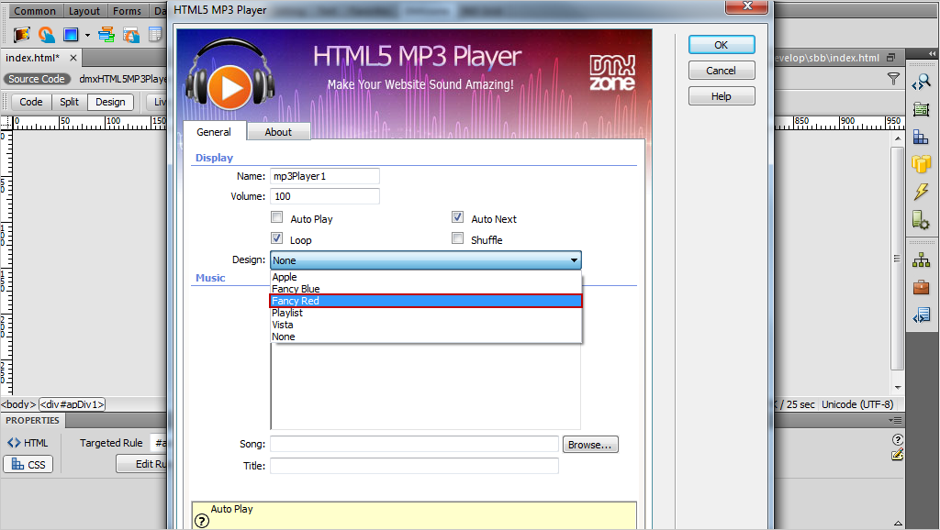This screenshot has height=530, width=940.
Task: Choose Fancy Red from Design list
Action: 426,301
